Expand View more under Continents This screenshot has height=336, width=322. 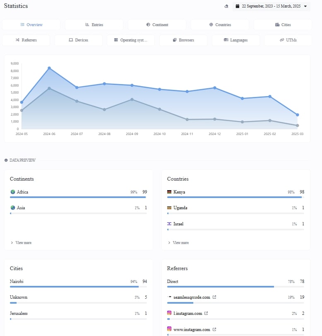pyautogui.click(x=21, y=243)
